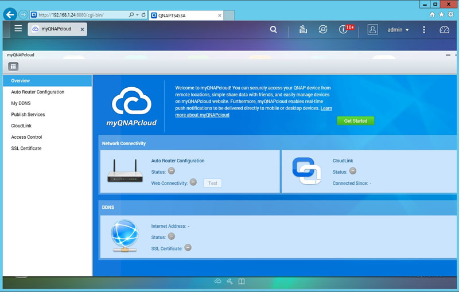The height and width of the screenshot is (292, 459).
Task: Select Auto Router Configuration in sidebar
Action: tap(38, 92)
